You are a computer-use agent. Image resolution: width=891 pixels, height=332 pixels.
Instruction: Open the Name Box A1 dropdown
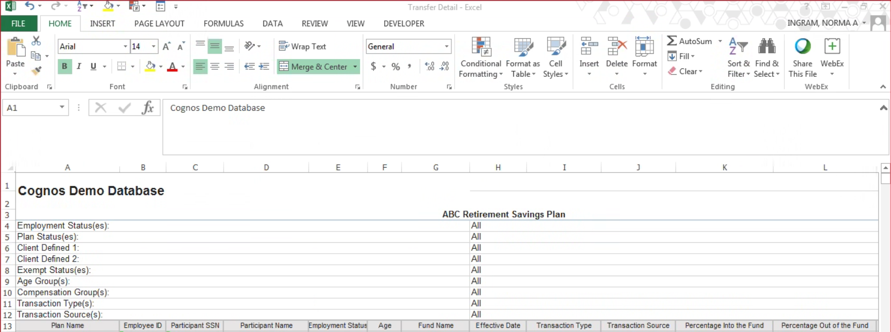tap(62, 107)
